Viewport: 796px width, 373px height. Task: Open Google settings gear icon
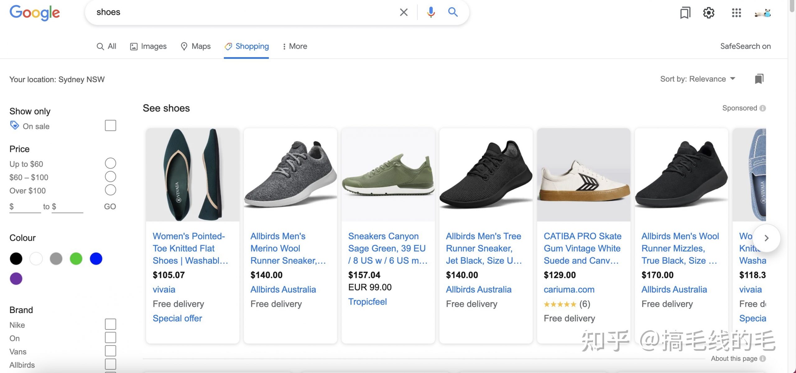[x=709, y=13]
